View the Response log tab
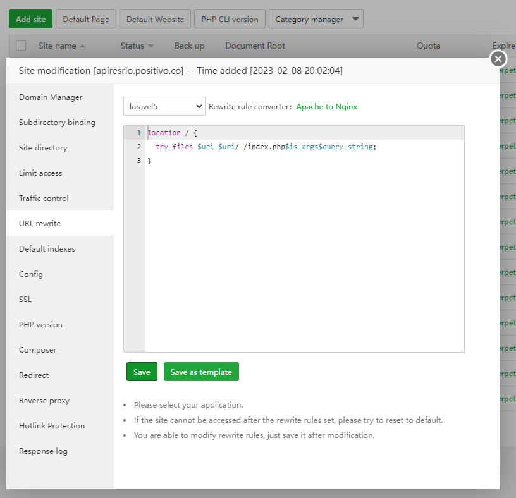The image size is (516, 498). [x=43, y=451]
